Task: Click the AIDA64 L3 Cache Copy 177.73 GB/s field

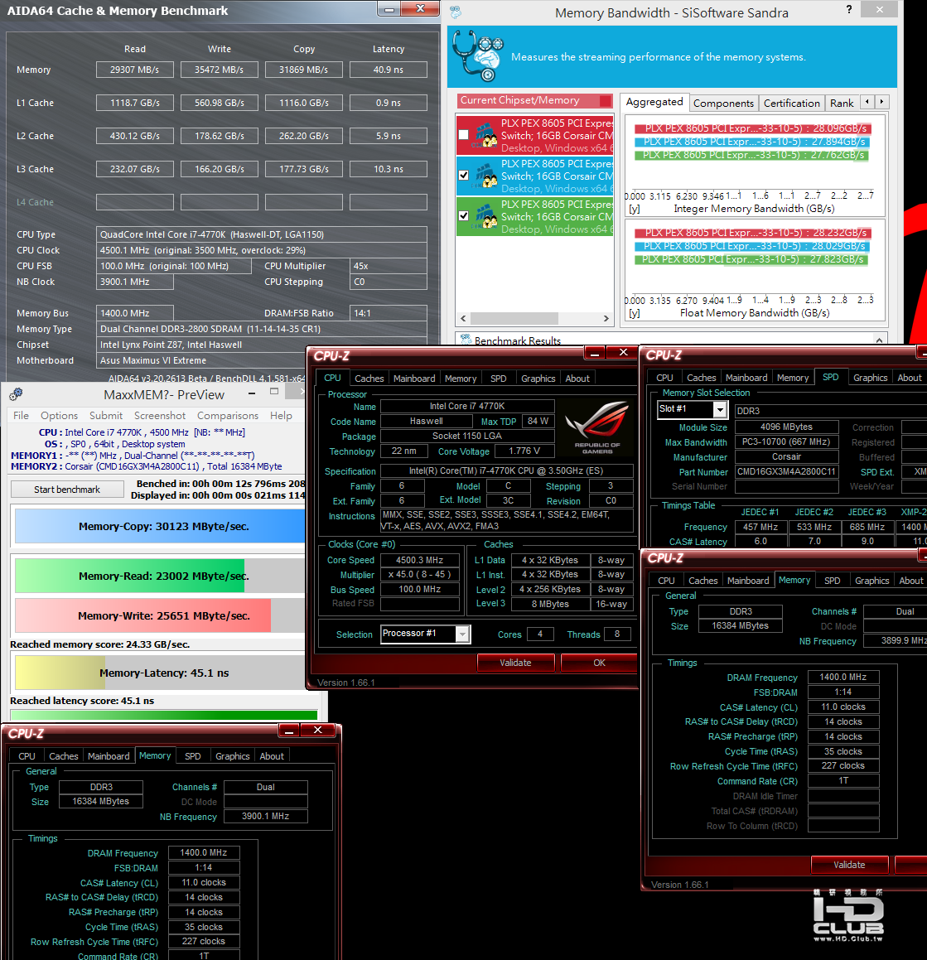Action: [x=304, y=169]
